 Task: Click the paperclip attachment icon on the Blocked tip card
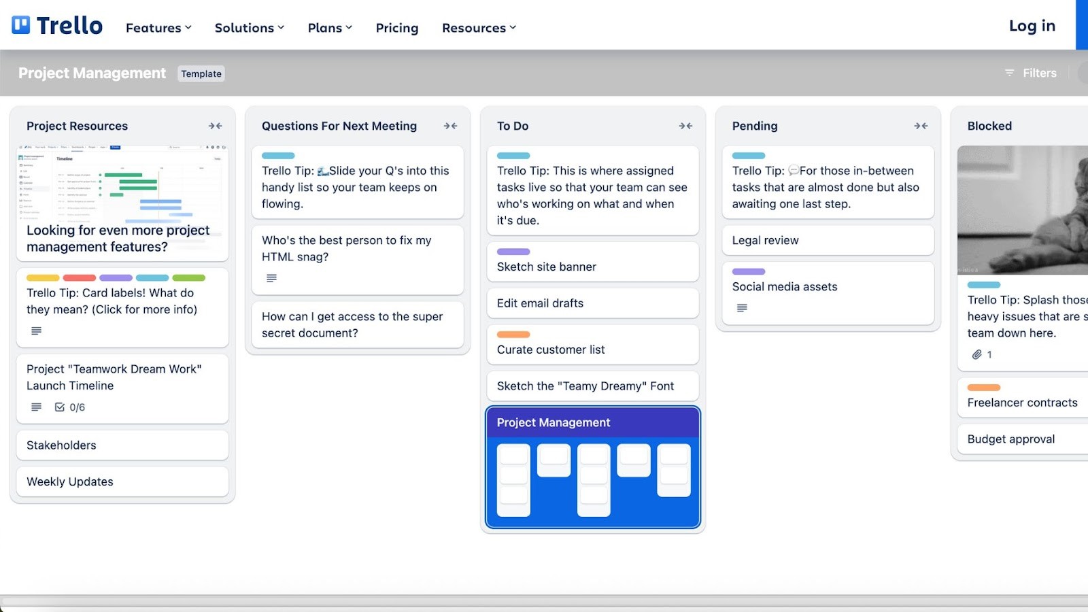[978, 354]
